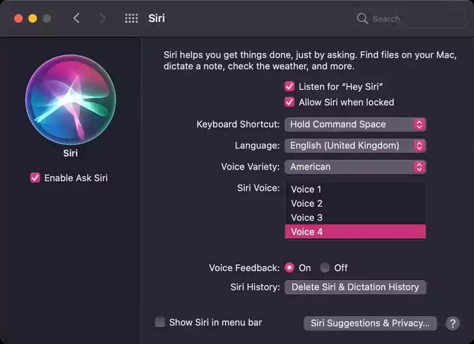Open the help question mark icon
This screenshot has height=344, width=474.
tap(453, 323)
